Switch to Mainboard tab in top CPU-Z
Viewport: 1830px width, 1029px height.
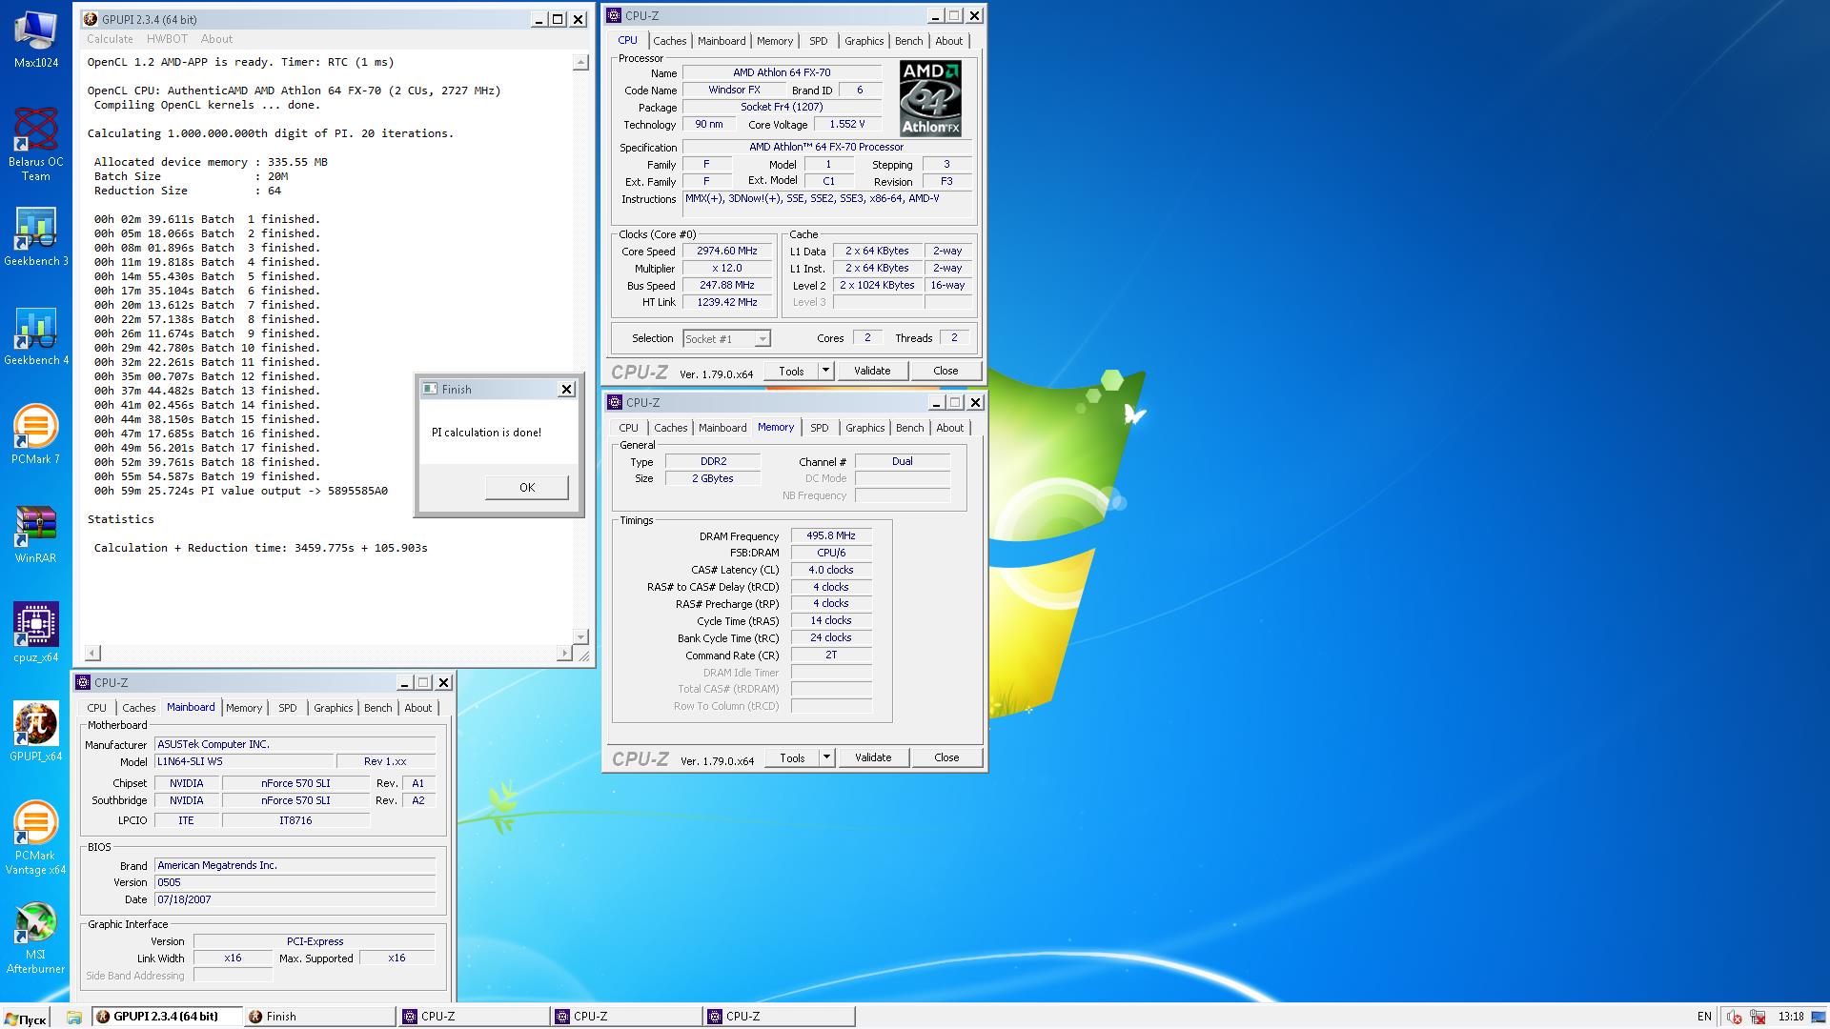tap(722, 41)
